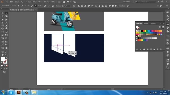Viewport: 170px width, 95px height.
Task: Select the Paintbrush tool
Action: (x=6, y=26)
